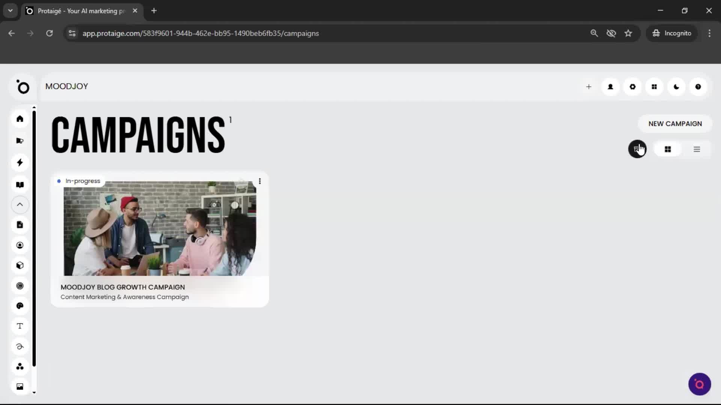Viewport: 721px width, 405px height.
Task: Select the Text tool in the sidebar
Action: pos(20,326)
